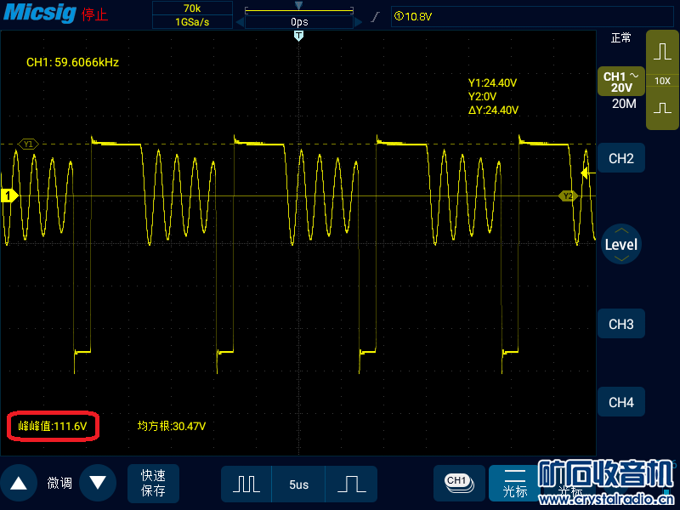680x510 pixels.
Task: Shift trigger position right with arrow
Action: pyautogui.click(x=358, y=22)
